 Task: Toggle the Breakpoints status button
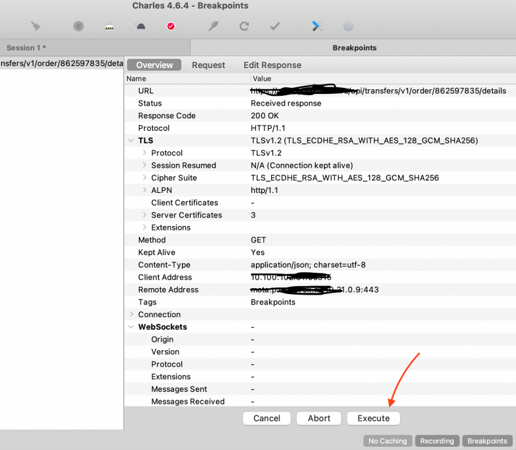point(488,441)
